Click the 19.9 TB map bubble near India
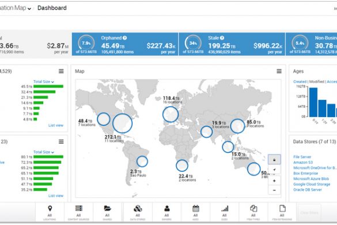Image resolution: width=337 pixels, height=225 pixels. (x=207, y=132)
